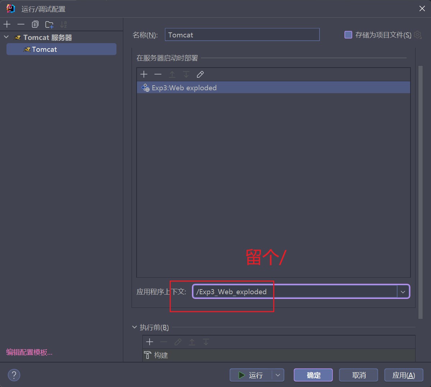Click the 取消 button
This screenshot has width=431, height=387.
[x=358, y=375]
